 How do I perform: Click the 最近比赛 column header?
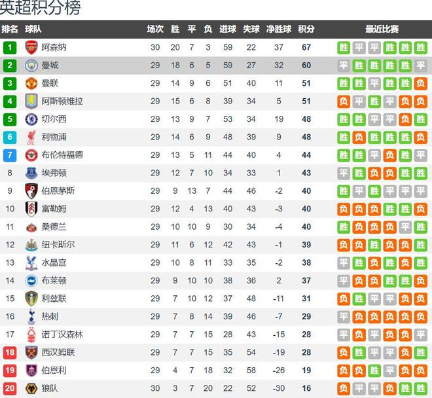(382, 29)
